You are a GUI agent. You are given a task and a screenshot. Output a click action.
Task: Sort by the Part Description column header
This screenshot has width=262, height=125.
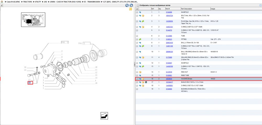[x=195, y=9]
